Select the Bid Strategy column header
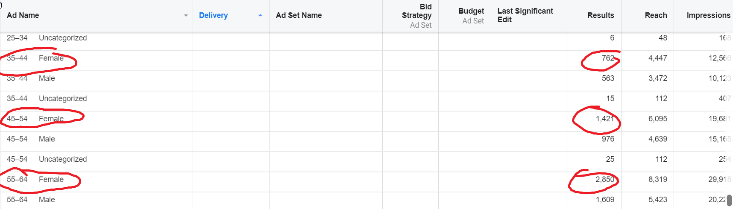This screenshot has width=733, height=209. [x=416, y=11]
